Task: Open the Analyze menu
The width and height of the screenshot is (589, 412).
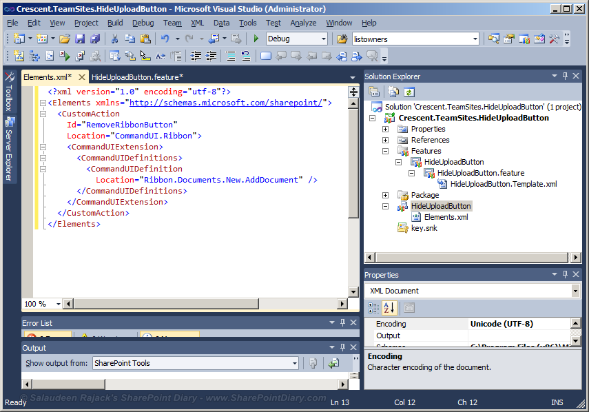Action: pyautogui.click(x=303, y=23)
